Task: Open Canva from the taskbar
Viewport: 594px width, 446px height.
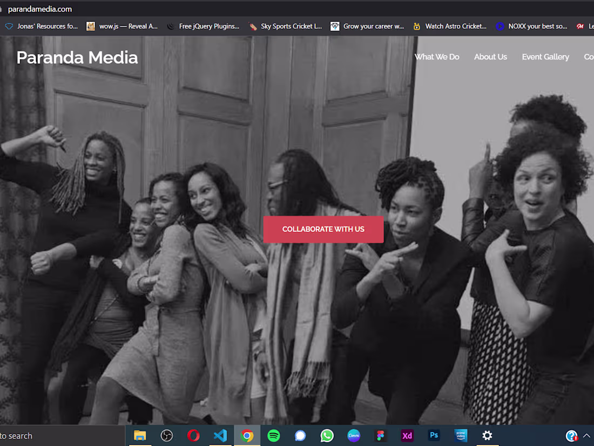Action: pos(353,435)
